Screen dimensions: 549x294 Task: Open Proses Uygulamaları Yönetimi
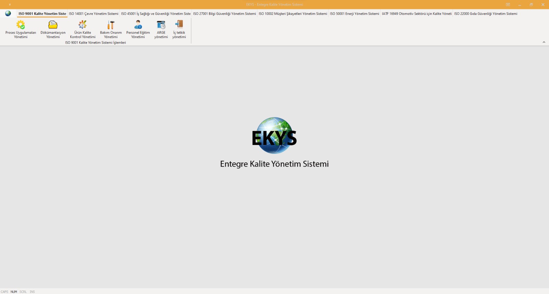pos(21,25)
